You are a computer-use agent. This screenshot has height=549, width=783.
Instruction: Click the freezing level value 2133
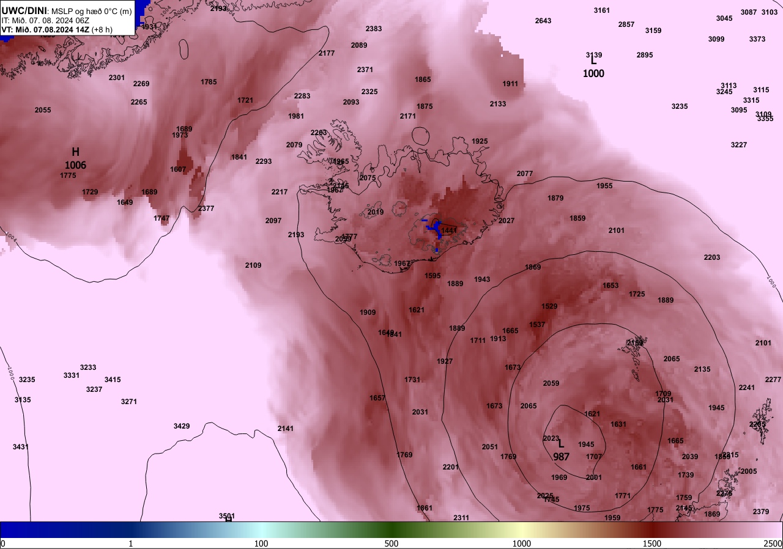[498, 104]
